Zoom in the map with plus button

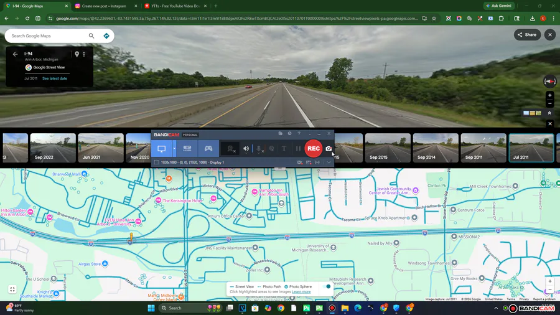pos(550,281)
